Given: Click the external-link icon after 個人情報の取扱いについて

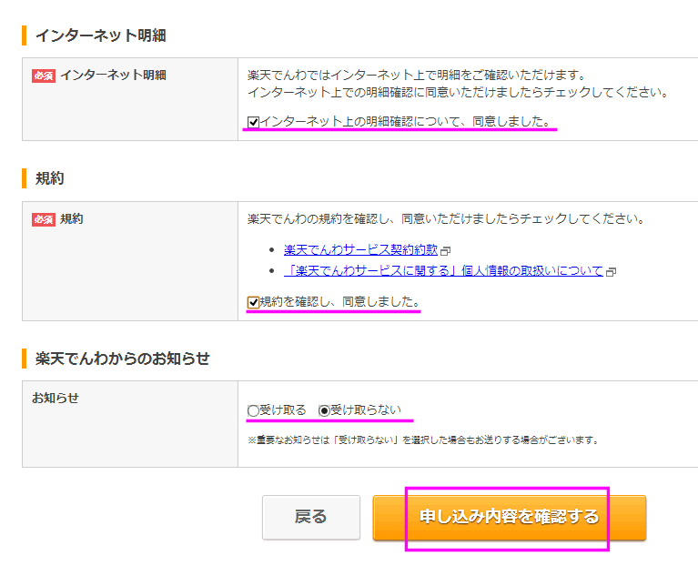Looking at the screenshot, I should point(612,271).
